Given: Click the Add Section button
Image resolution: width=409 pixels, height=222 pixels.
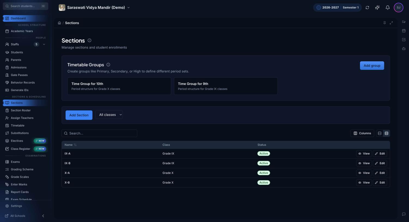Looking at the screenshot, I should [79, 115].
